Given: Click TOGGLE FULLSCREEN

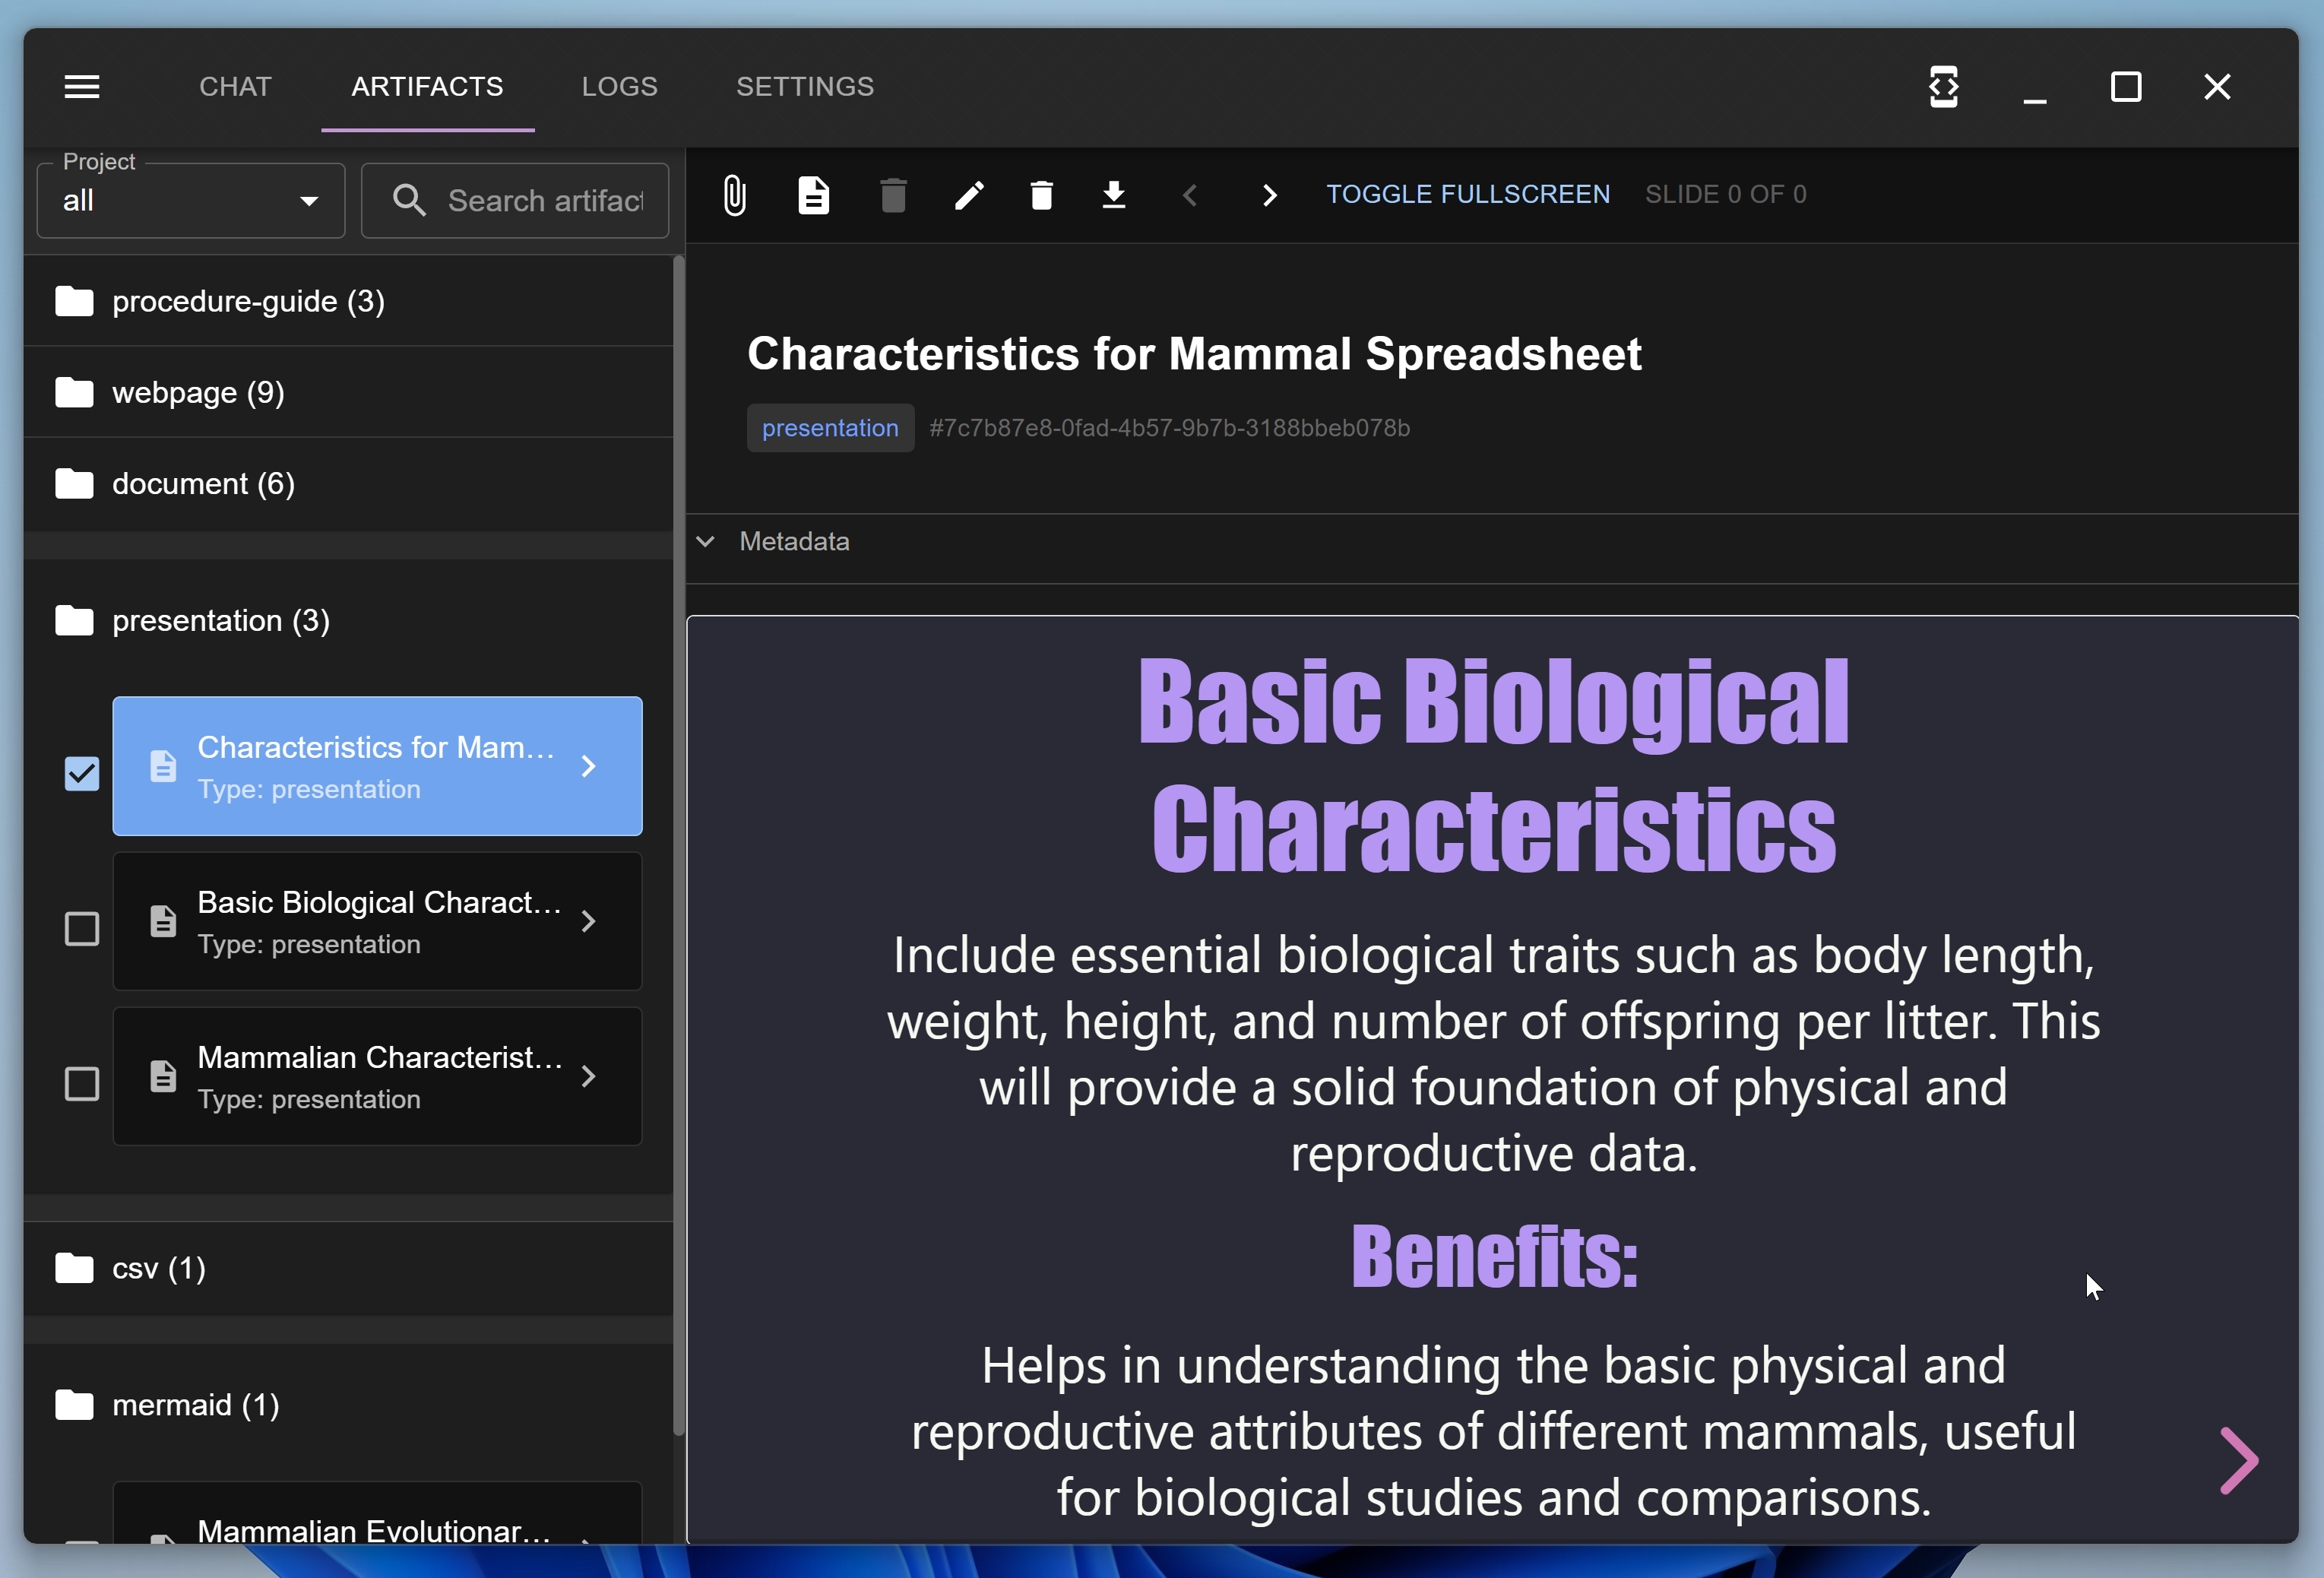Looking at the screenshot, I should [1468, 194].
